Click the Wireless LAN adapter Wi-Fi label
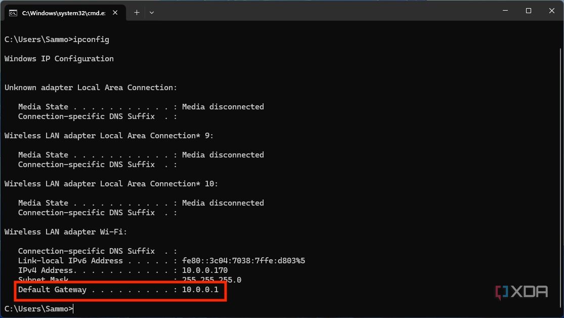564x318 pixels. click(x=65, y=231)
